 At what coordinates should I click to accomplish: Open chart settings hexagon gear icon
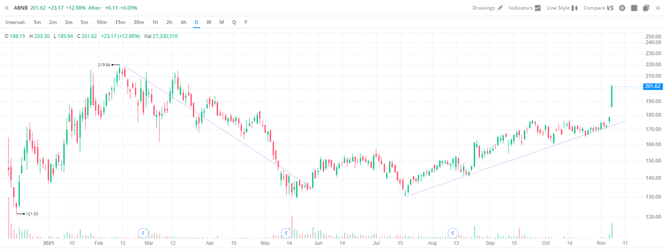point(622,7)
